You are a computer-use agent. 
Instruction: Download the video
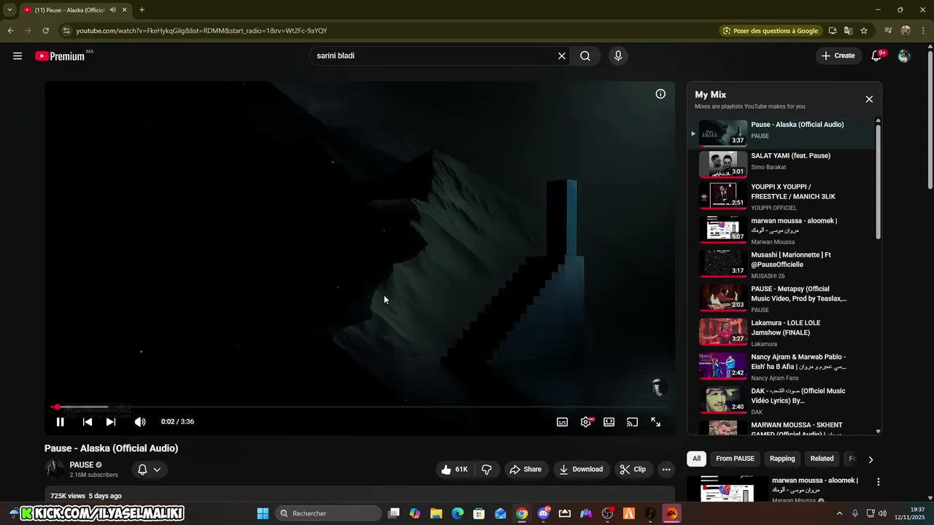(581, 470)
